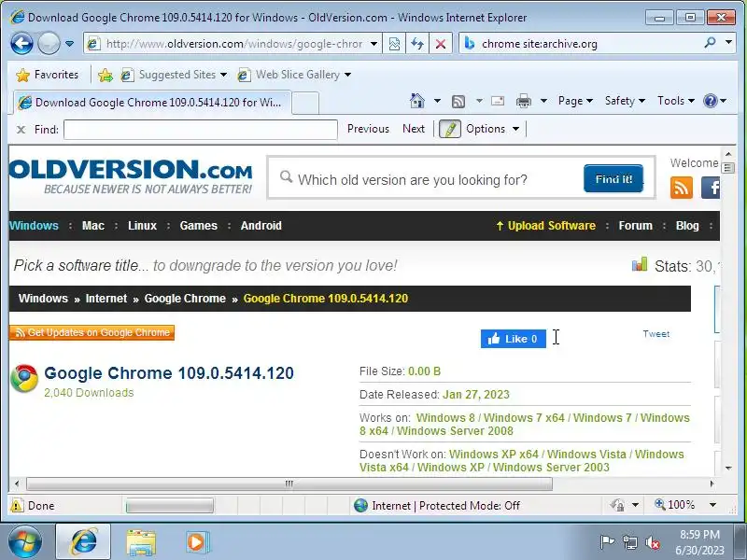Open the Tools menu

(675, 101)
